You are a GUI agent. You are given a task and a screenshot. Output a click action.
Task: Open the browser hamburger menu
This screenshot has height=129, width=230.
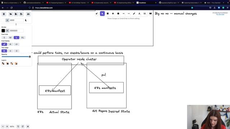[227, 8]
